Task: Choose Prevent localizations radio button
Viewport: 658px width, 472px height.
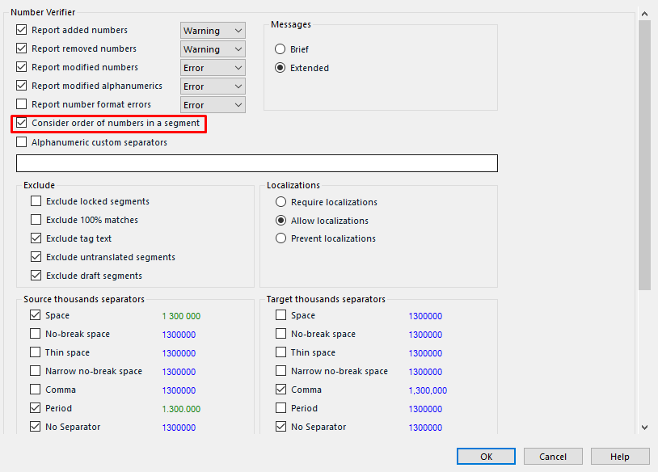Action: 280,238
